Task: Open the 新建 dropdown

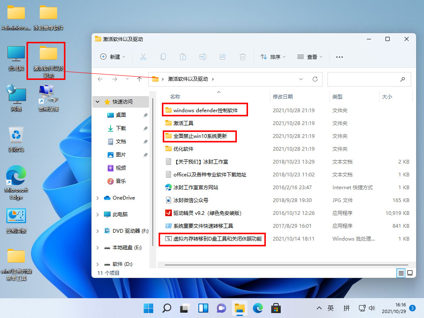Action: tap(113, 57)
